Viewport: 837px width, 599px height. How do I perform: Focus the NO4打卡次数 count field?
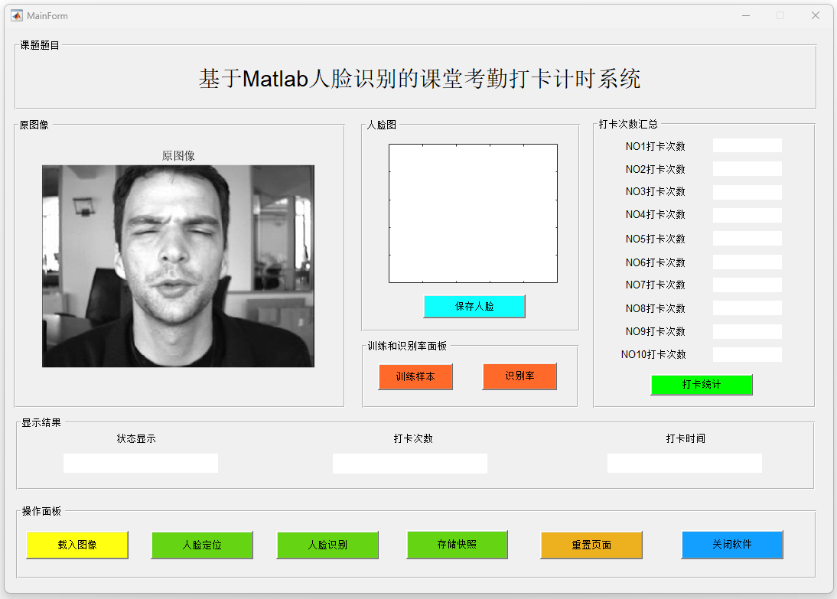coord(747,215)
